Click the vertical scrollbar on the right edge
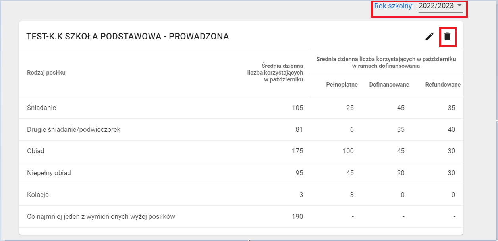Image resolution: width=498 pixels, height=241 pixels. 496,119
